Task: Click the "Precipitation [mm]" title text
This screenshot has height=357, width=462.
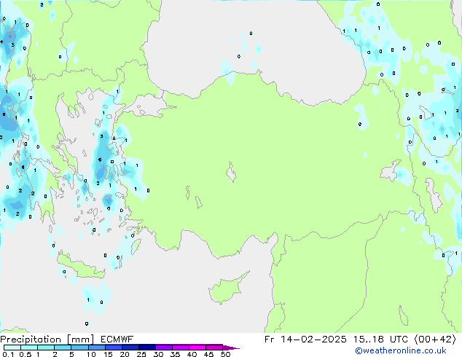Action: (47, 340)
